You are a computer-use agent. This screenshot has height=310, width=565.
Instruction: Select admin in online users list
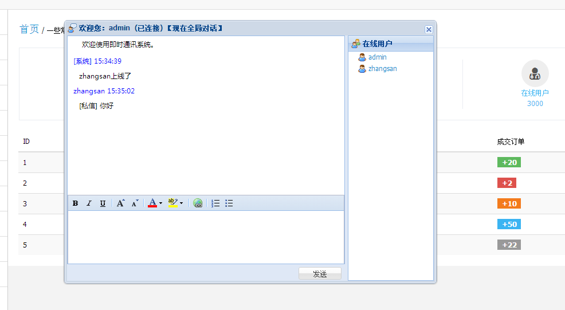[377, 57]
